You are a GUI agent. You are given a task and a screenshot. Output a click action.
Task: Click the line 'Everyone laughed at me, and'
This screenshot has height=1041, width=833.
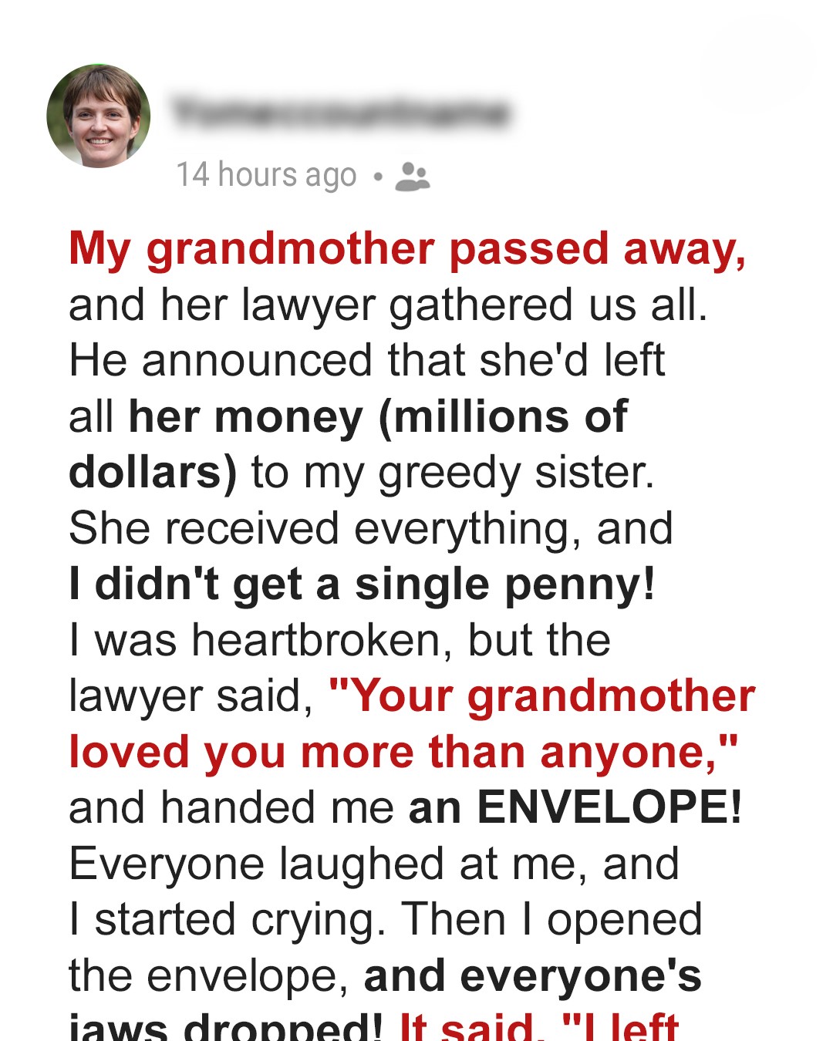pyautogui.click(x=374, y=864)
